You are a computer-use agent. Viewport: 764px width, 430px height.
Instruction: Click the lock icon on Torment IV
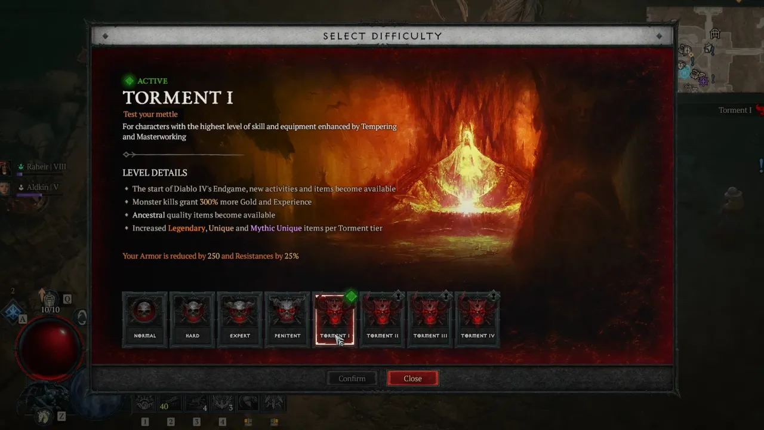[x=493, y=296]
